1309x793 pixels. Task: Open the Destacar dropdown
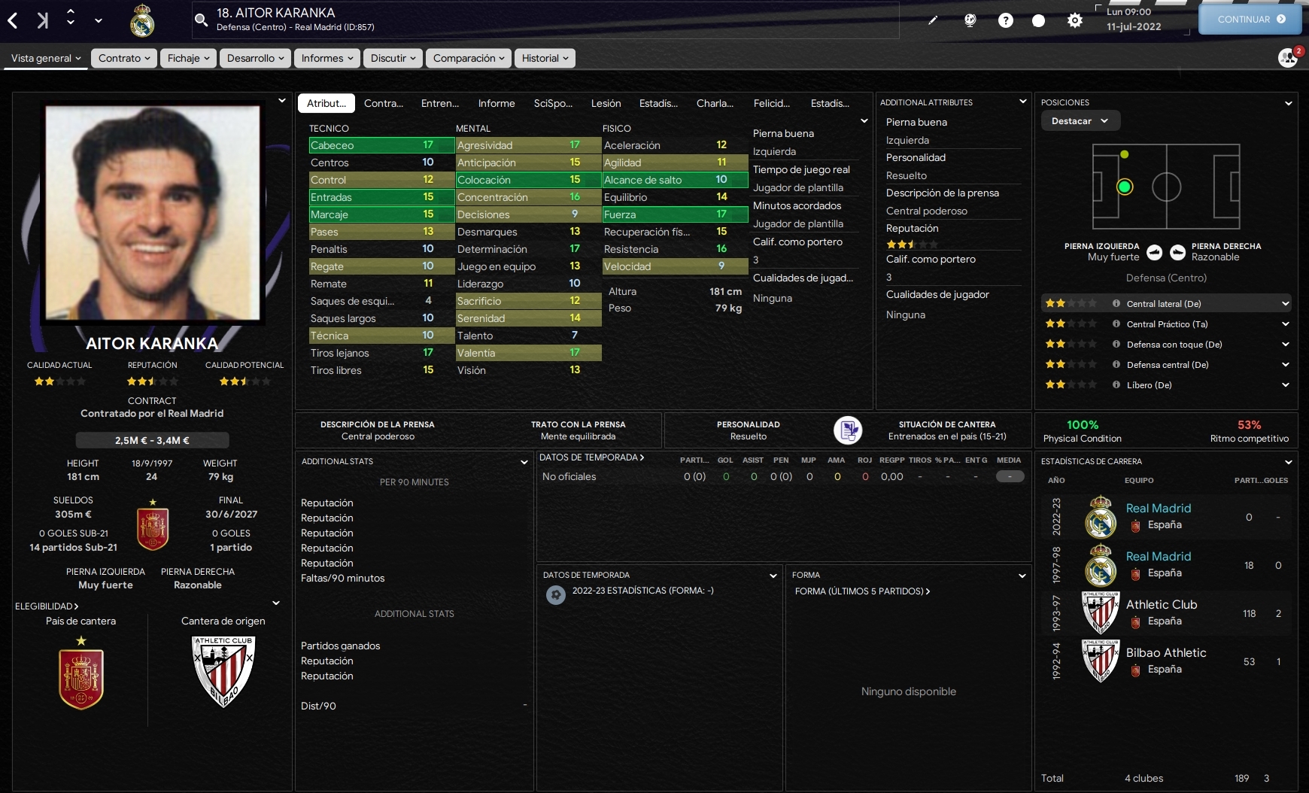(1080, 121)
